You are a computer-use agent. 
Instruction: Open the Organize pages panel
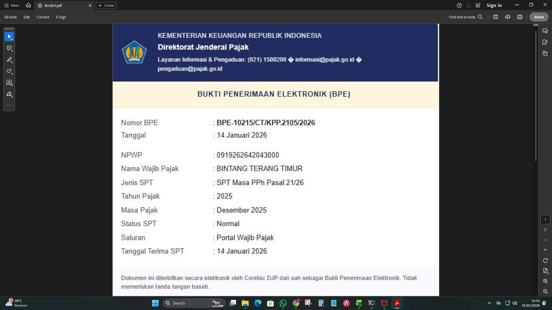coord(545,54)
